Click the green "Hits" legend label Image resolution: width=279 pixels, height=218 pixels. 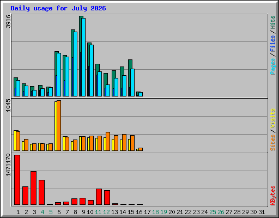point(272,22)
